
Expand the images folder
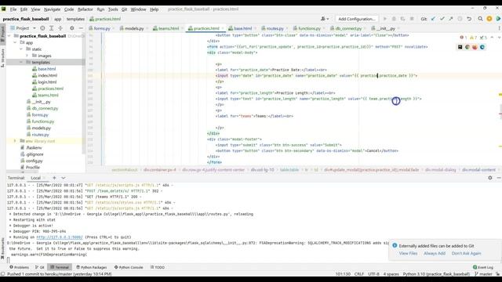[x=27, y=56]
